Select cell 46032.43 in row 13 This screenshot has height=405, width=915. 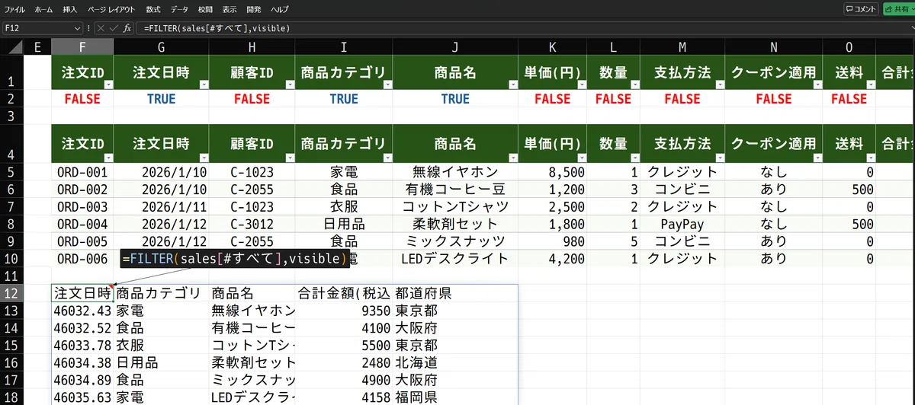82,311
